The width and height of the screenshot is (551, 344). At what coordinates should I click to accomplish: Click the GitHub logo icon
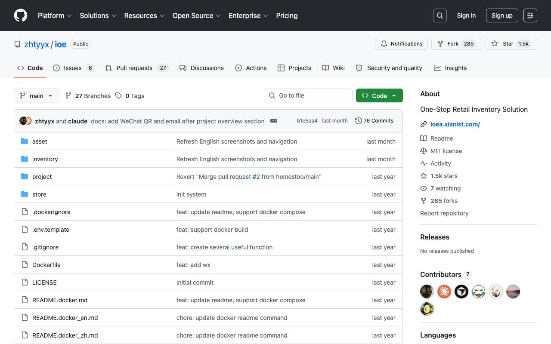21,15
